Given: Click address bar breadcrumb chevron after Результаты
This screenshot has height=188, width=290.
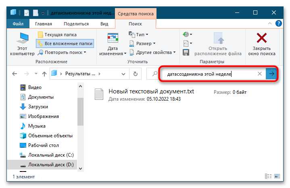Looking at the screenshot, I should (x=99, y=74).
